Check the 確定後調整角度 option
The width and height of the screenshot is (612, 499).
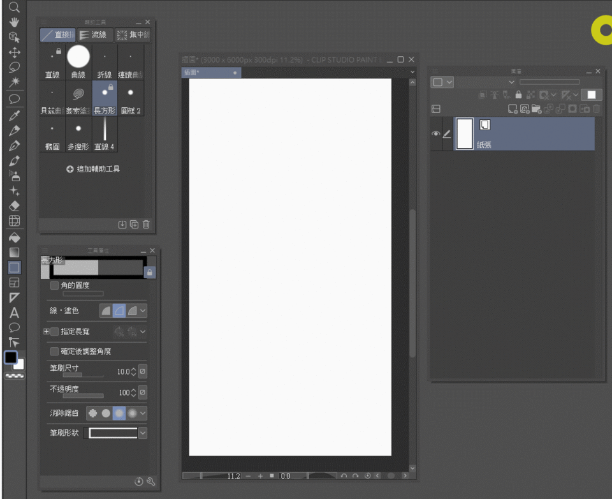tap(54, 351)
